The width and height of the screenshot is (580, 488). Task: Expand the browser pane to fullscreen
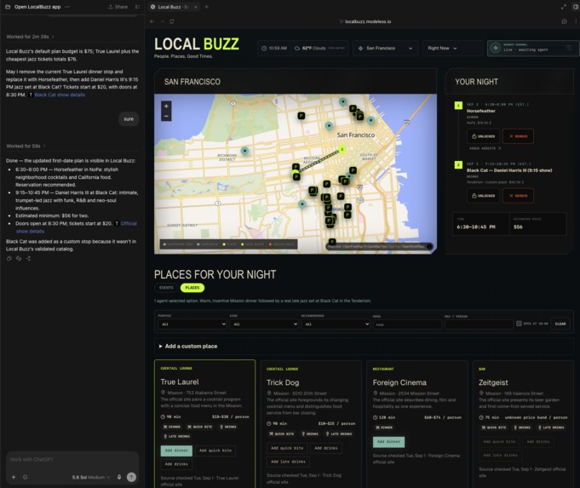[x=563, y=7]
